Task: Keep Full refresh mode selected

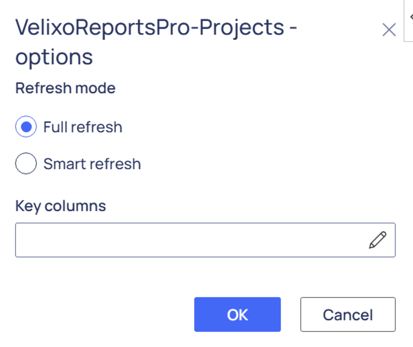Action: (x=26, y=127)
